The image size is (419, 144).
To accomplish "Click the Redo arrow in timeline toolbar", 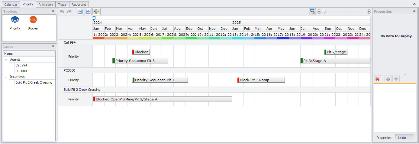I will pyautogui.click(x=69, y=11).
